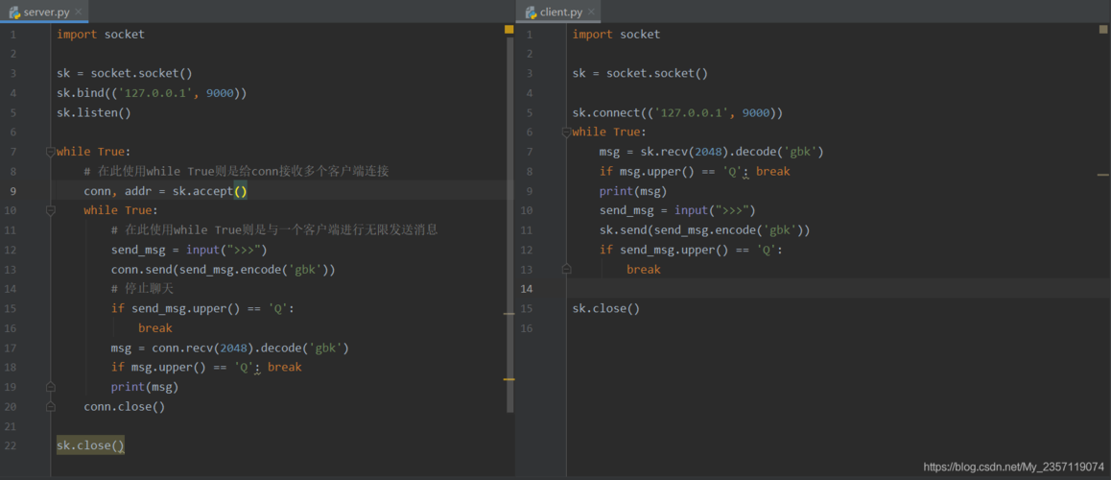Click the fold end marker at line 19 in server.py
The width and height of the screenshot is (1111, 480).
pos(50,387)
